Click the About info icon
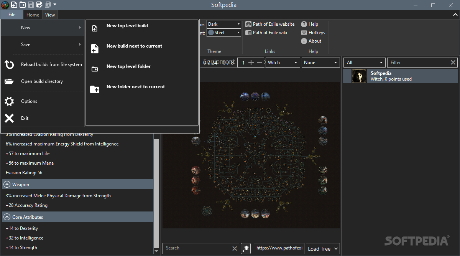Screen dimensions: 460x256 (x=304, y=41)
